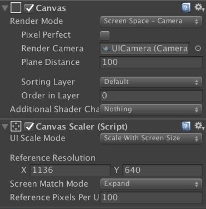Open the Screen Match Mode dropdown

coord(151,184)
